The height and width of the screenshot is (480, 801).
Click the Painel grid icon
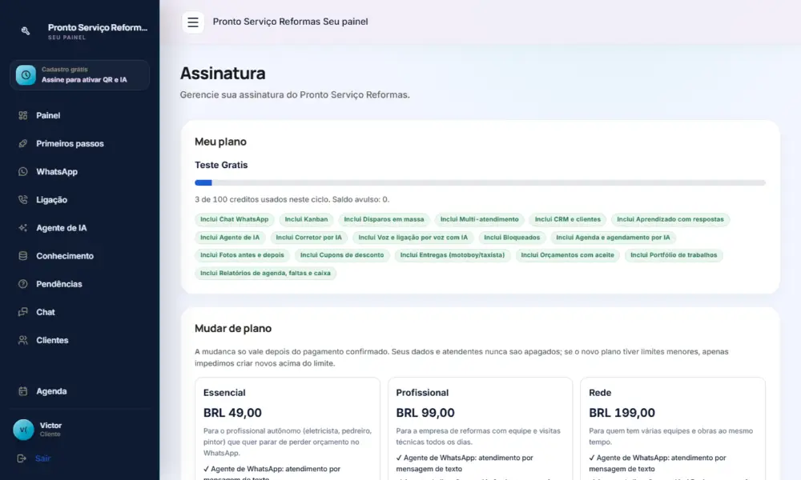coord(23,115)
